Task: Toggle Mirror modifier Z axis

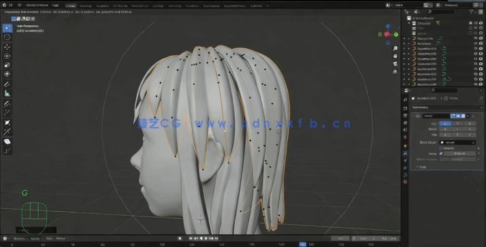Action: [x=470, y=123]
